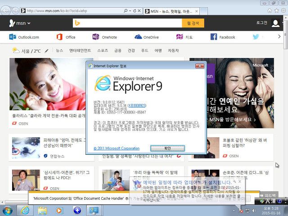288x216 pixels.
Task: Open File Explorer folder in taskbar
Action: coord(42,211)
